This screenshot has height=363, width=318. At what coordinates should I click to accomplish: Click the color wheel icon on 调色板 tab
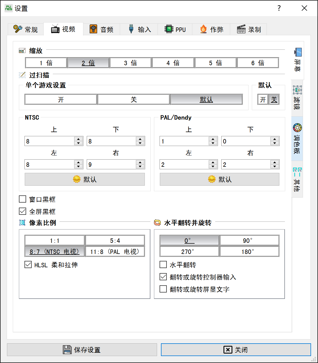point(297,128)
